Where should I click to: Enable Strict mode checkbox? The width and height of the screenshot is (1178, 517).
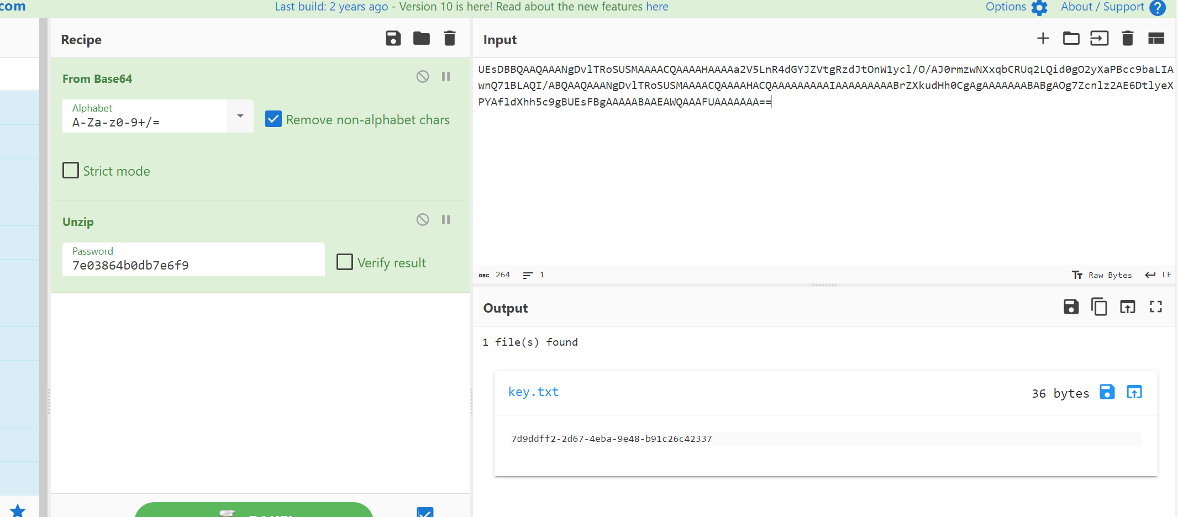(x=71, y=171)
